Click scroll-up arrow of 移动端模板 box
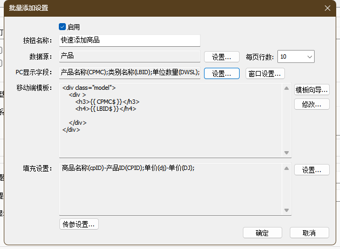Screen dimensions: 340x249 click(286, 89)
